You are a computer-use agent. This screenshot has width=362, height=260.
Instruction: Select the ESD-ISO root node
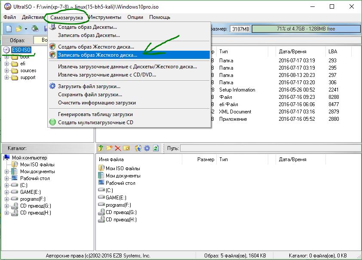[21, 49]
